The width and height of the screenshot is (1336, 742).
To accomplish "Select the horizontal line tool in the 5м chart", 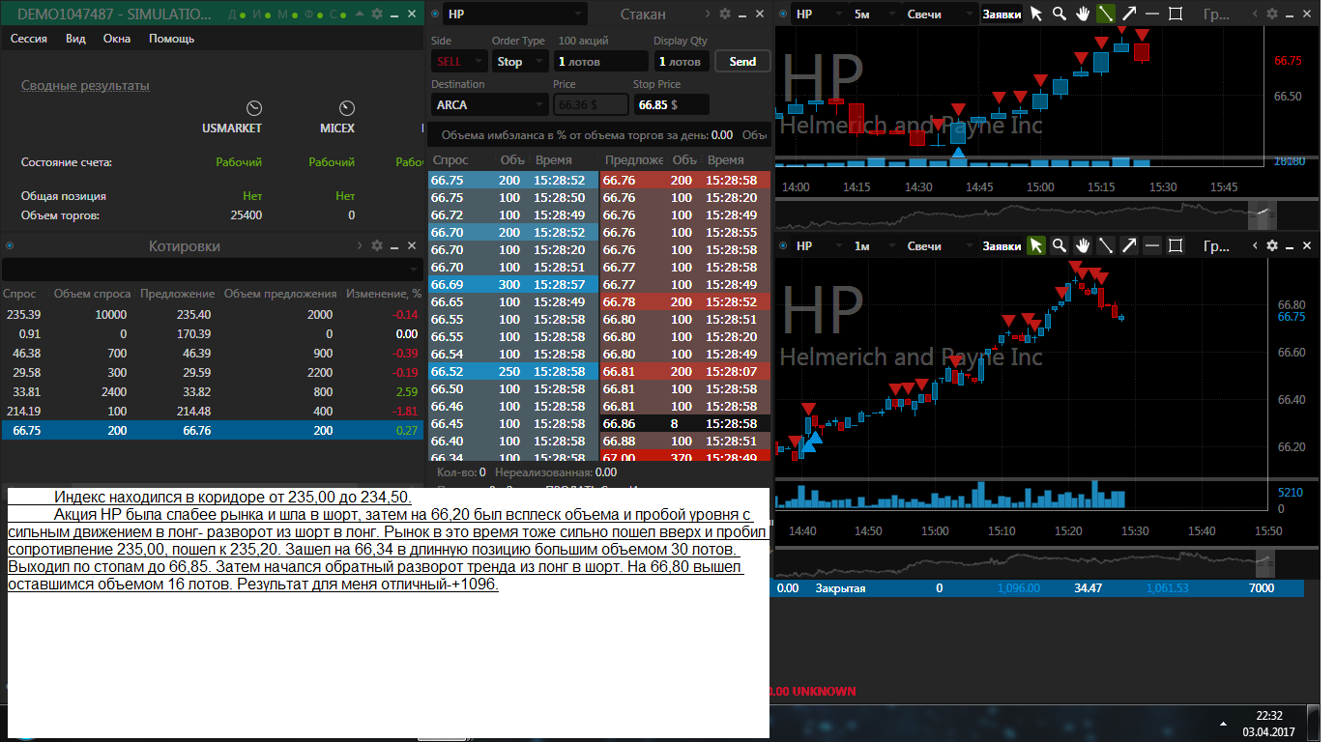I will 1152,14.
